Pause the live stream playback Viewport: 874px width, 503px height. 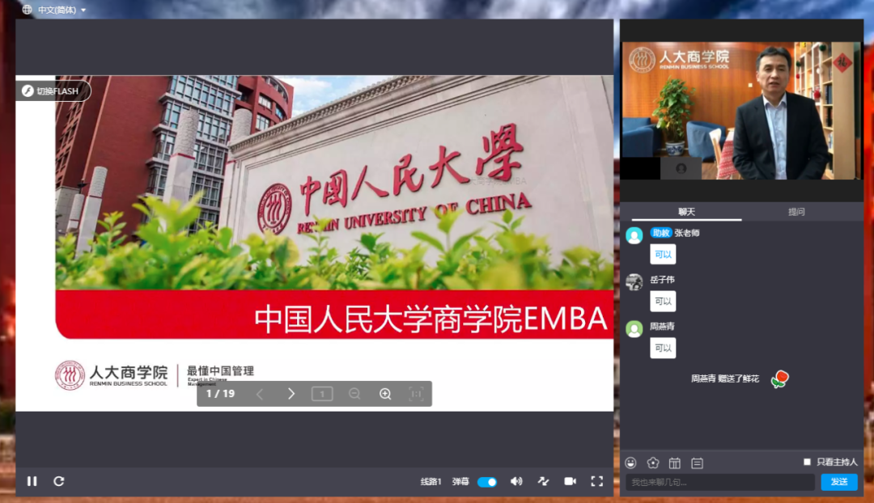32,481
